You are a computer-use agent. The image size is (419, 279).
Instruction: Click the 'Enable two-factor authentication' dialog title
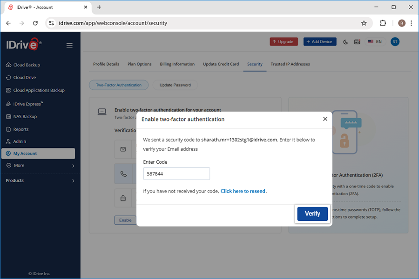point(183,120)
